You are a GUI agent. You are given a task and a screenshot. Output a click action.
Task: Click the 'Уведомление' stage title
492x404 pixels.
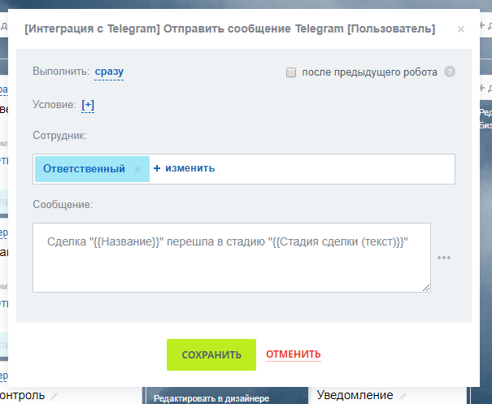click(355, 395)
